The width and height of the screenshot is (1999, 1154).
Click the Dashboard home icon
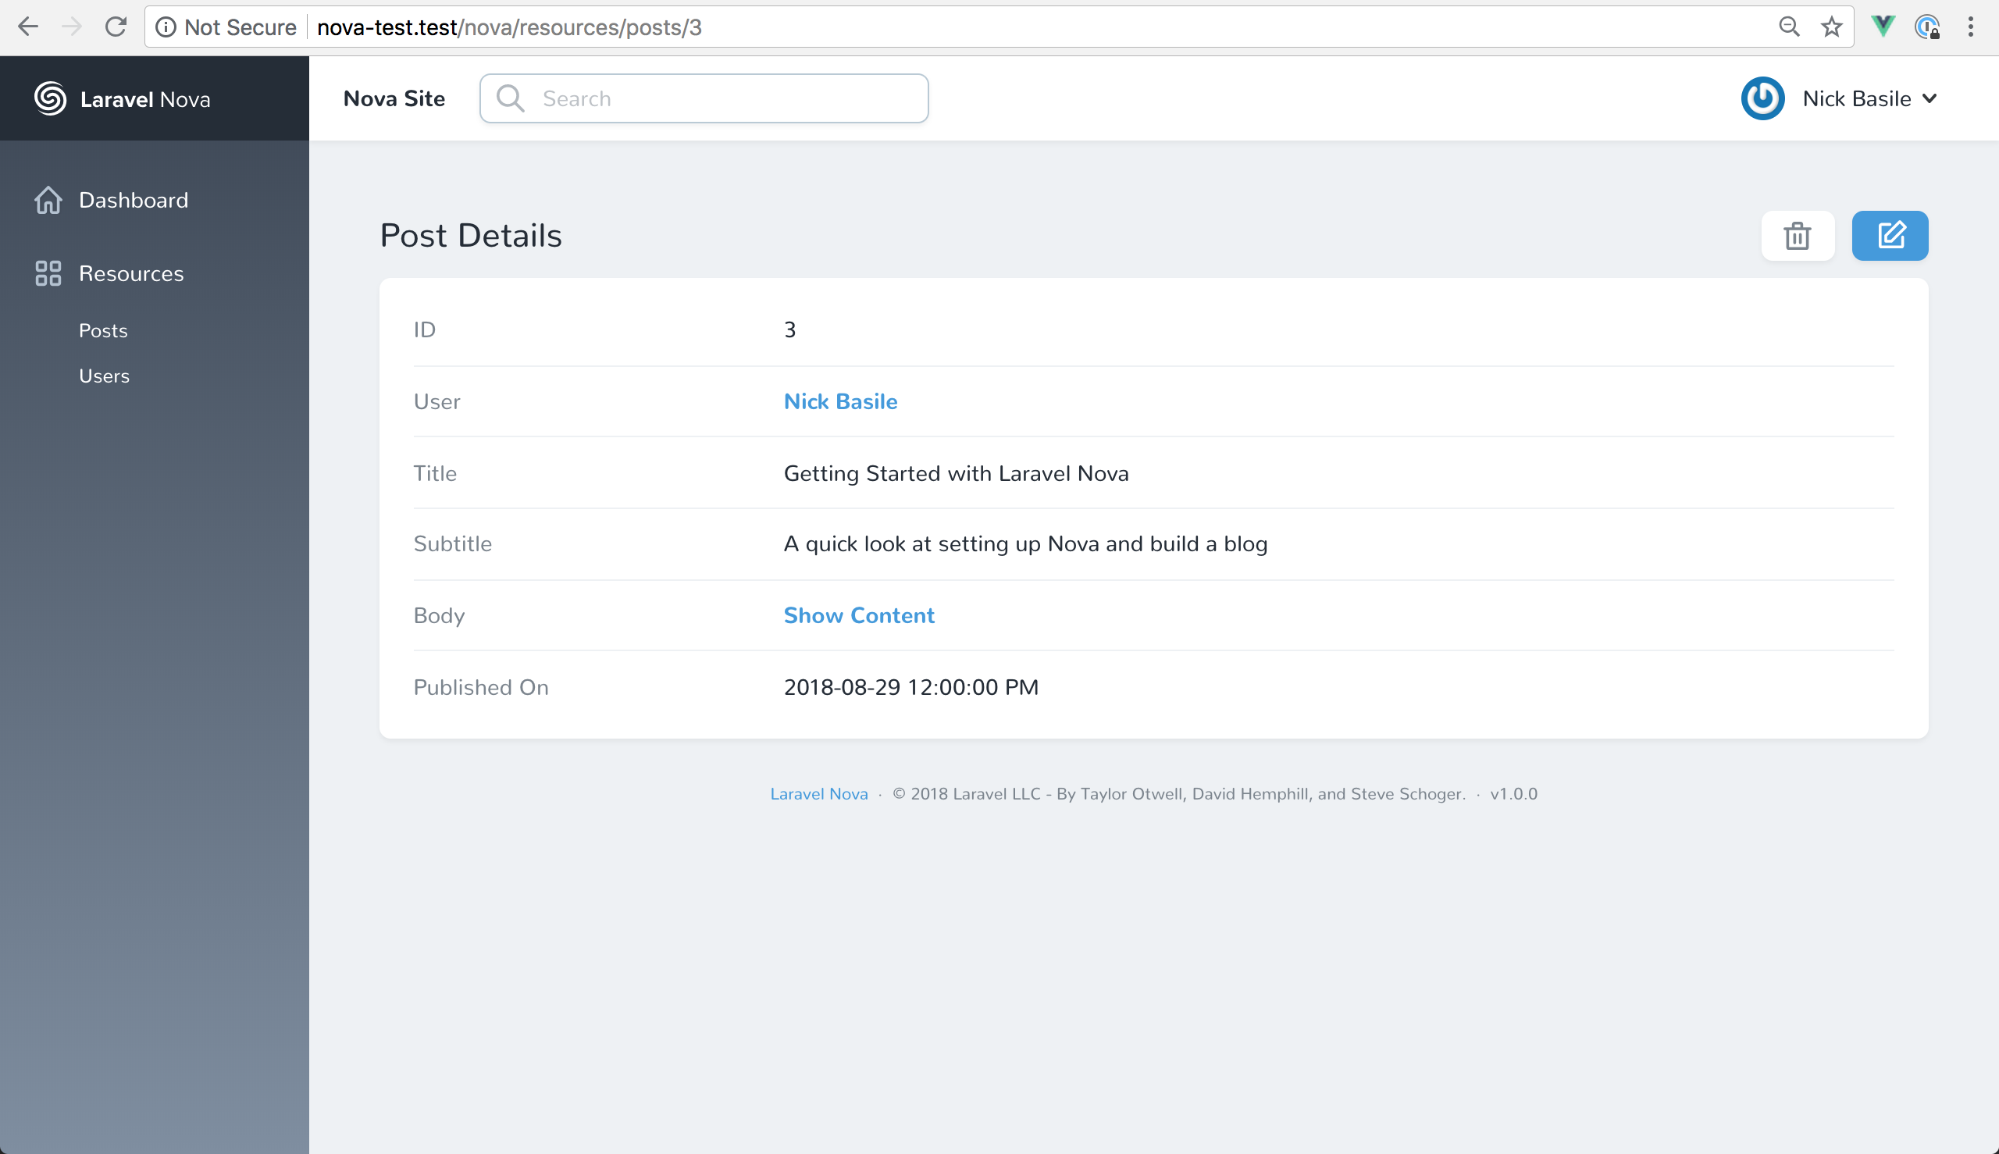pyautogui.click(x=48, y=200)
